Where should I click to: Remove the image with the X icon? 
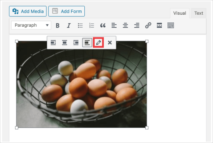(x=110, y=43)
